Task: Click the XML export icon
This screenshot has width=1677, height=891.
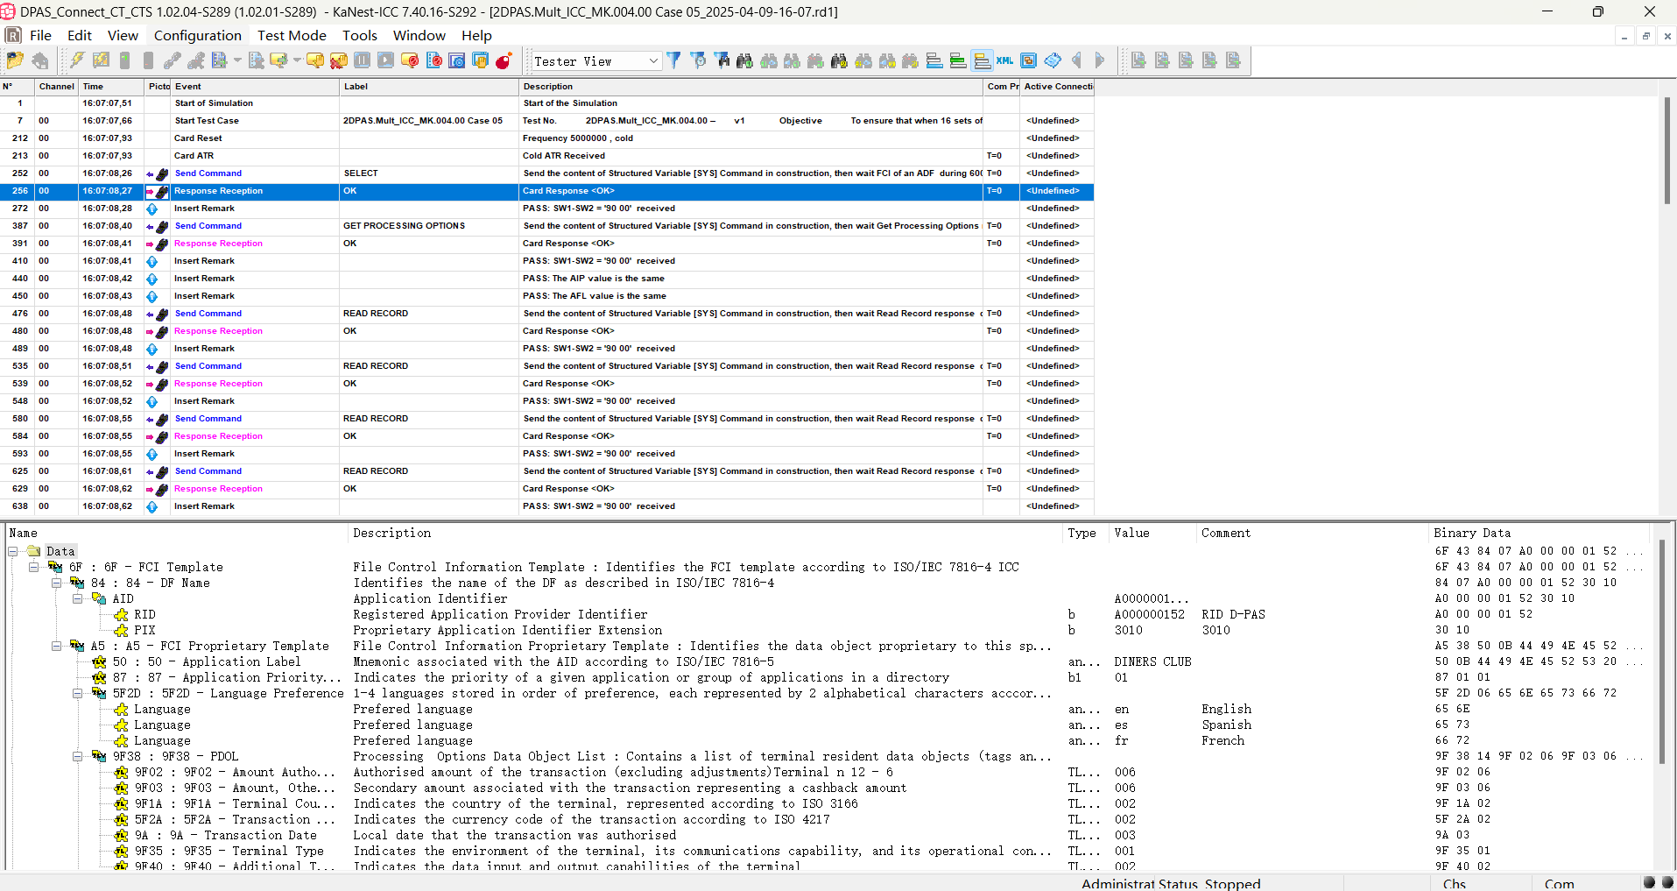Action: [x=1005, y=60]
